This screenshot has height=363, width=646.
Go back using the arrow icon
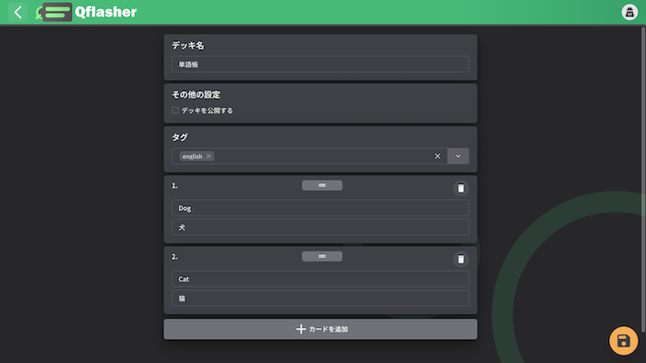18,12
